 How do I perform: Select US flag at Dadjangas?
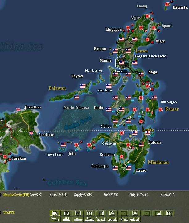(115, 168)
